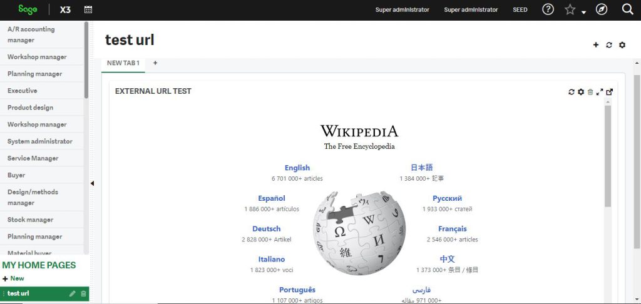Click the page outer scrollbar thumb

click(637, 161)
